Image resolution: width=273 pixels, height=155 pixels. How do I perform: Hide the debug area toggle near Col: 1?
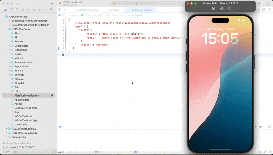[x=269, y=127]
